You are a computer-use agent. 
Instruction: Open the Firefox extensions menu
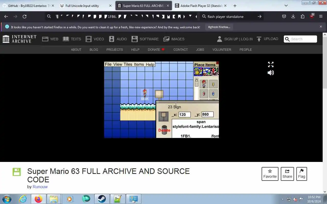coord(302,17)
